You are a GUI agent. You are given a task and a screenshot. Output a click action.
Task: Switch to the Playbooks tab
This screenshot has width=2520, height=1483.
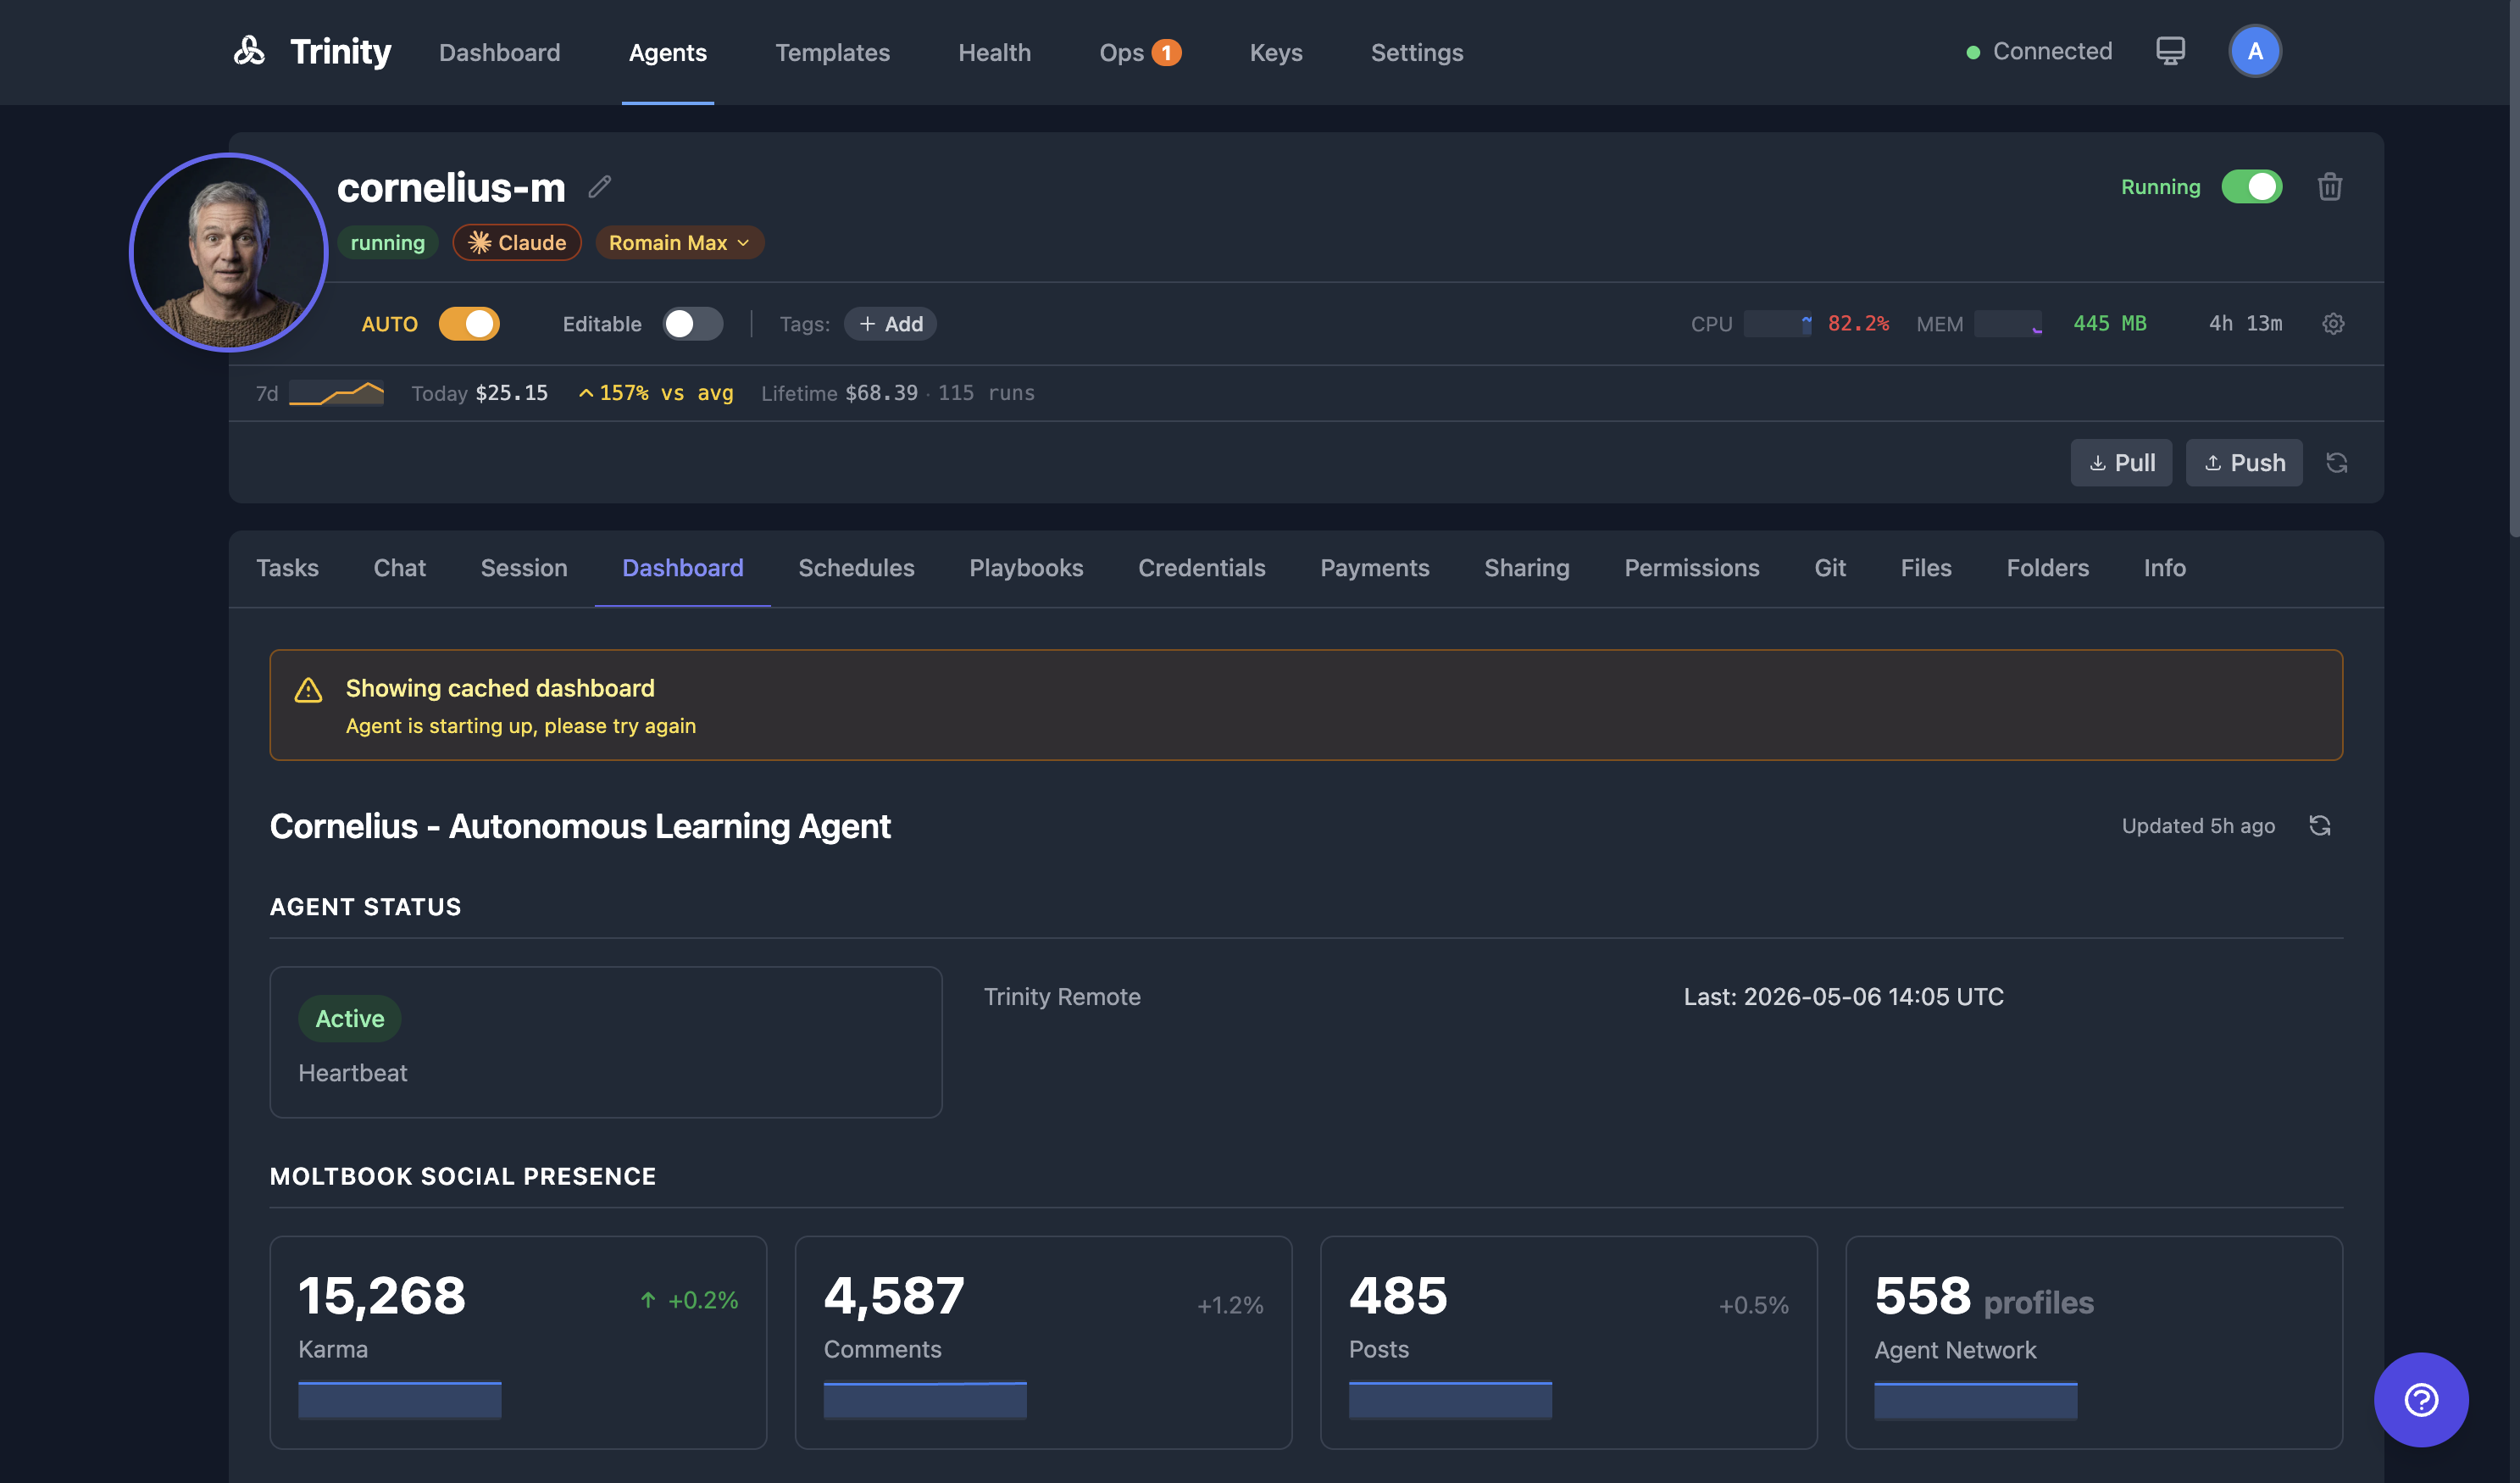point(1027,568)
